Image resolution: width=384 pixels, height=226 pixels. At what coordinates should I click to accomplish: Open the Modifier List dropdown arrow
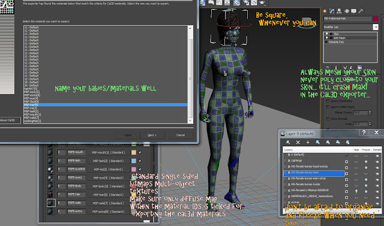pos(376,27)
